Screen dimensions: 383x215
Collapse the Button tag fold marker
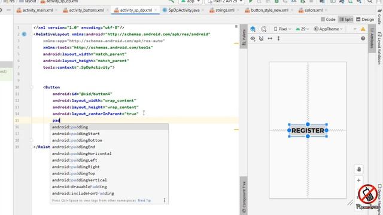[32, 87]
